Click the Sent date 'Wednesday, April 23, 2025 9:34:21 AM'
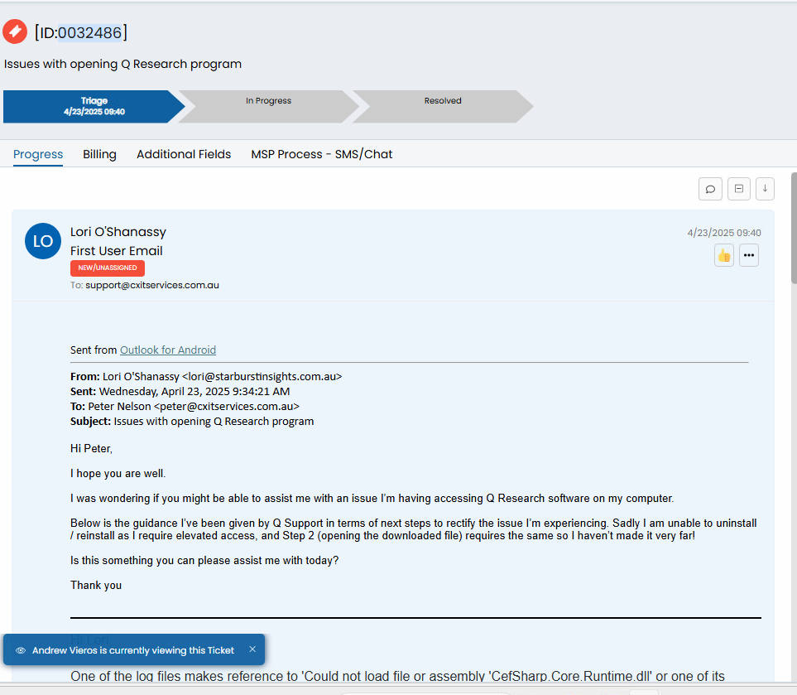Image resolution: width=797 pixels, height=695 pixels. 194,391
